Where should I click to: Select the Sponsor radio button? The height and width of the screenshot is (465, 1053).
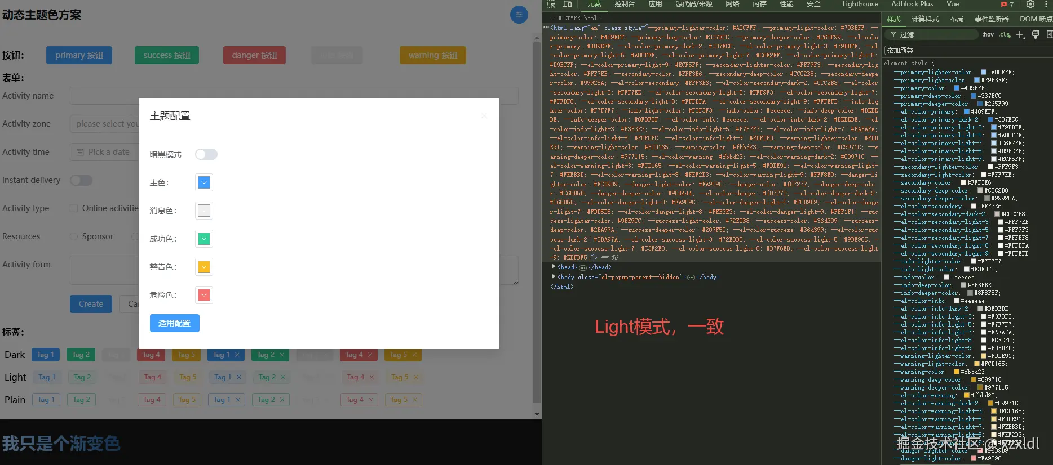74,236
